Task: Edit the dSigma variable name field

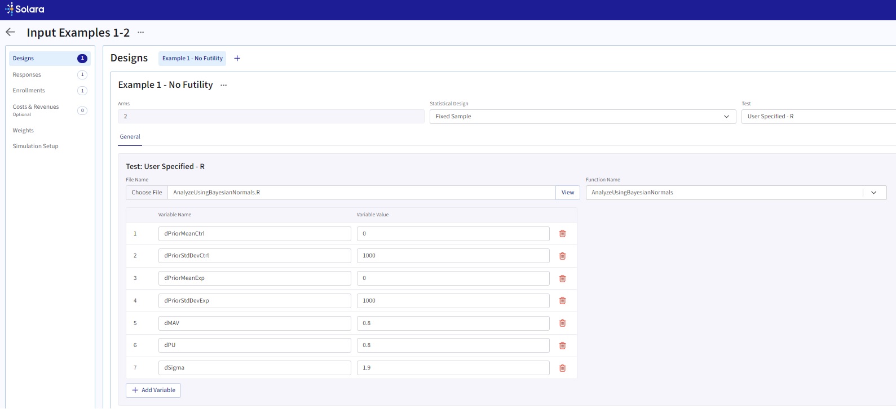Action: tap(255, 368)
